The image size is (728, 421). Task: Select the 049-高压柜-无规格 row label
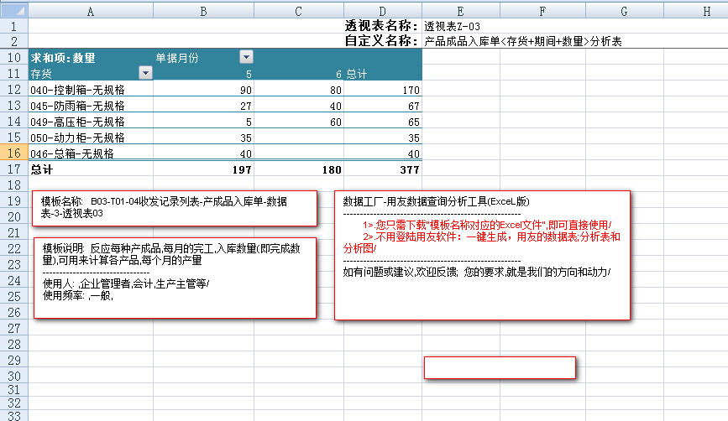(91, 122)
